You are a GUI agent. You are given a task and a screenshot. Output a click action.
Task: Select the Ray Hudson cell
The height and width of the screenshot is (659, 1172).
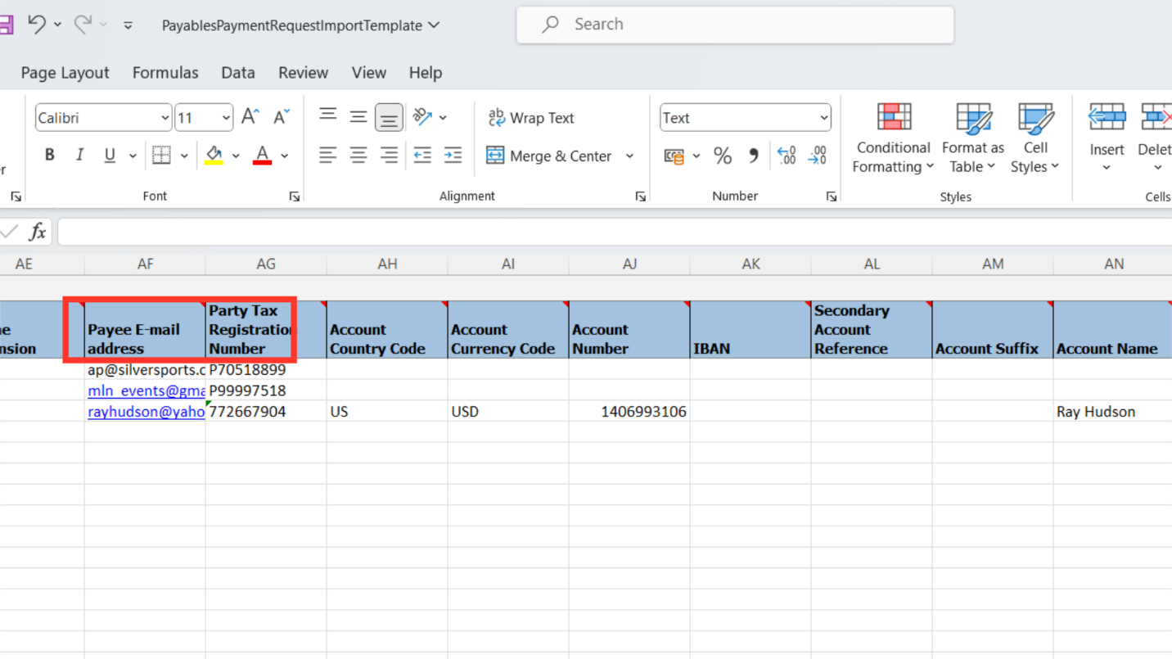[1113, 412]
